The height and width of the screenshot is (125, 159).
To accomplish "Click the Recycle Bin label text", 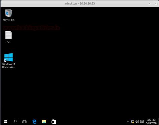I will [8, 20].
